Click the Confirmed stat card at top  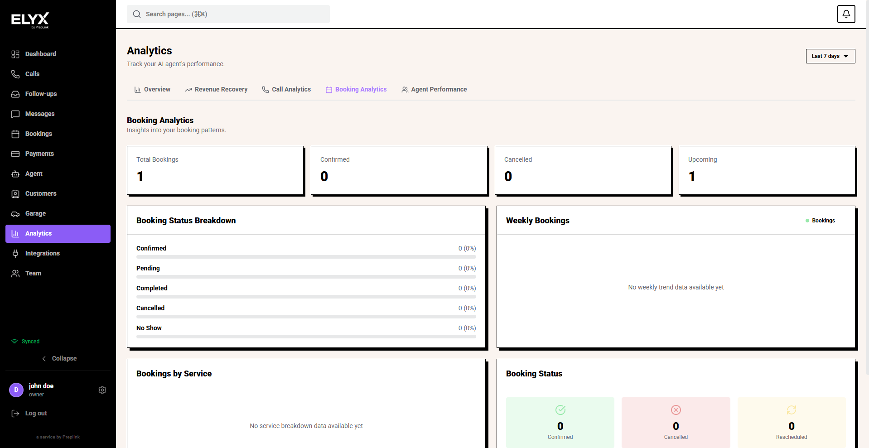pos(399,170)
